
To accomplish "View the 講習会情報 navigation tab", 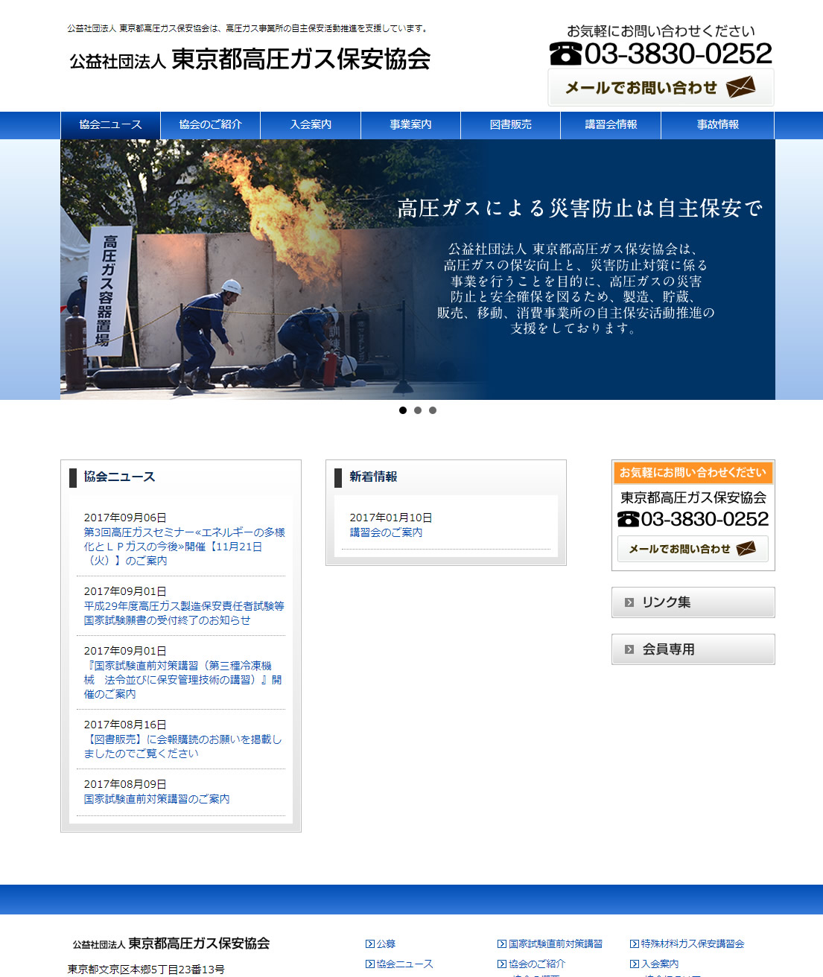I will point(611,125).
